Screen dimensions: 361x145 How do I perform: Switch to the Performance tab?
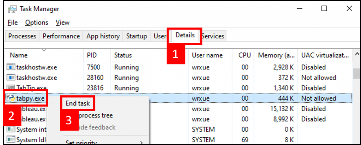pyautogui.click(x=61, y=36)
